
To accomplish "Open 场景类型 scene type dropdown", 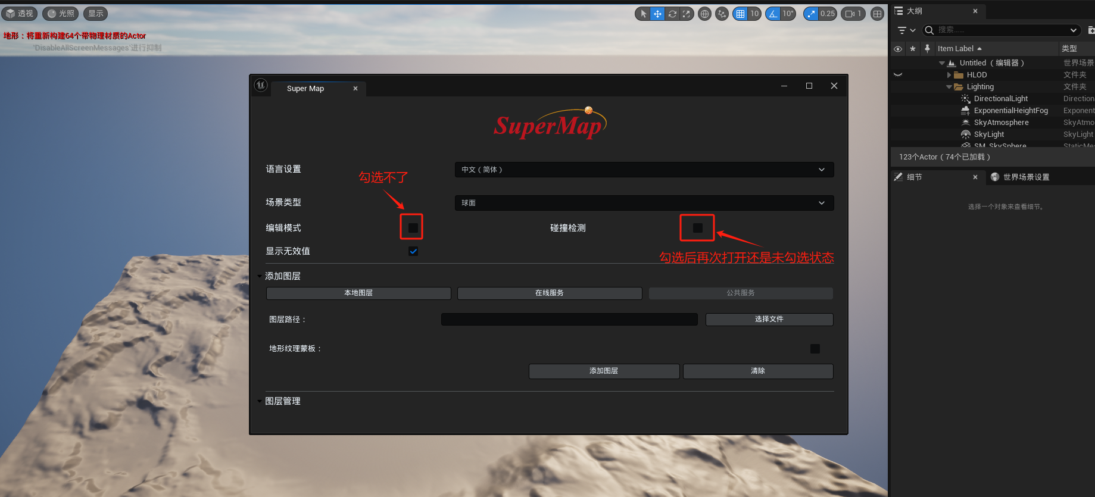I will (644, 203).
